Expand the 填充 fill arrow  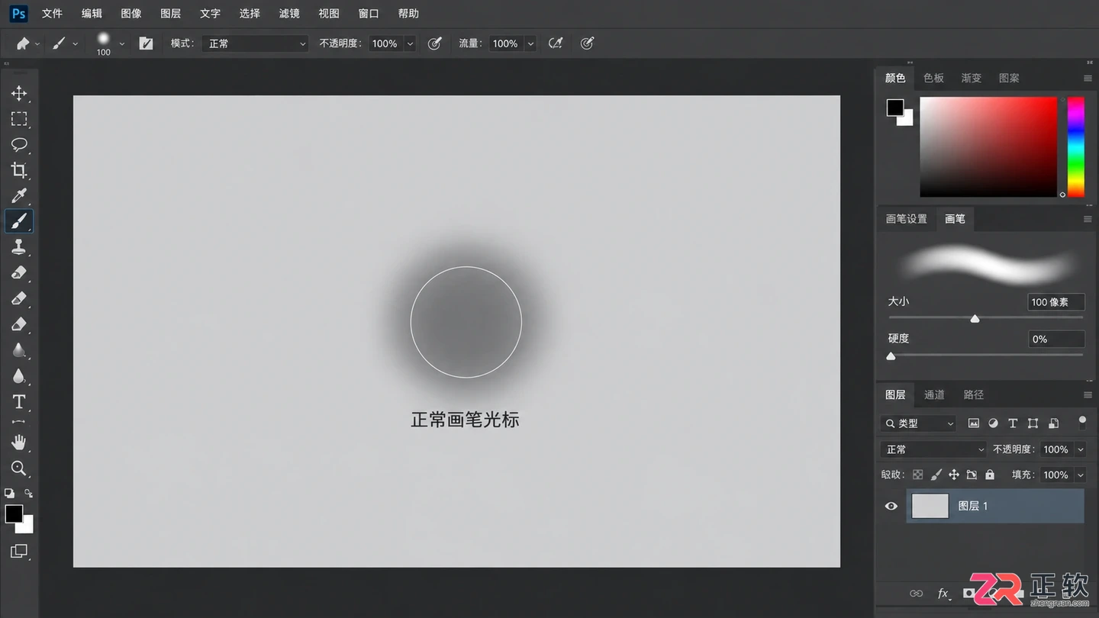click(1081, 475)
